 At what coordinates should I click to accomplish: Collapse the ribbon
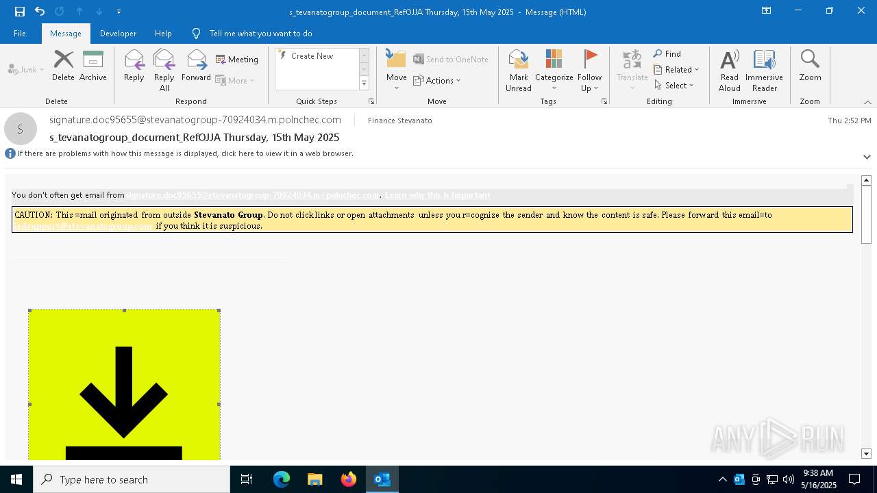click(867, 102)
